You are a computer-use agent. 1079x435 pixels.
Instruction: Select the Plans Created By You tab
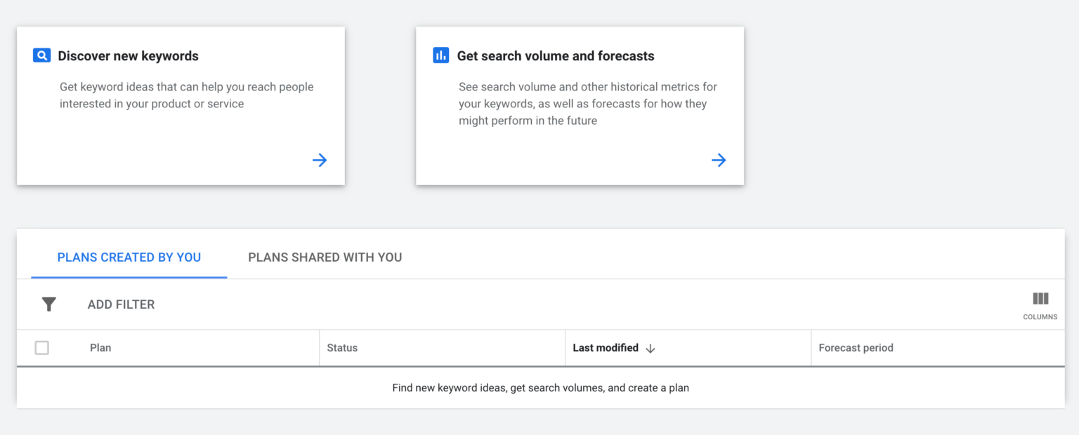click(129, 257)
